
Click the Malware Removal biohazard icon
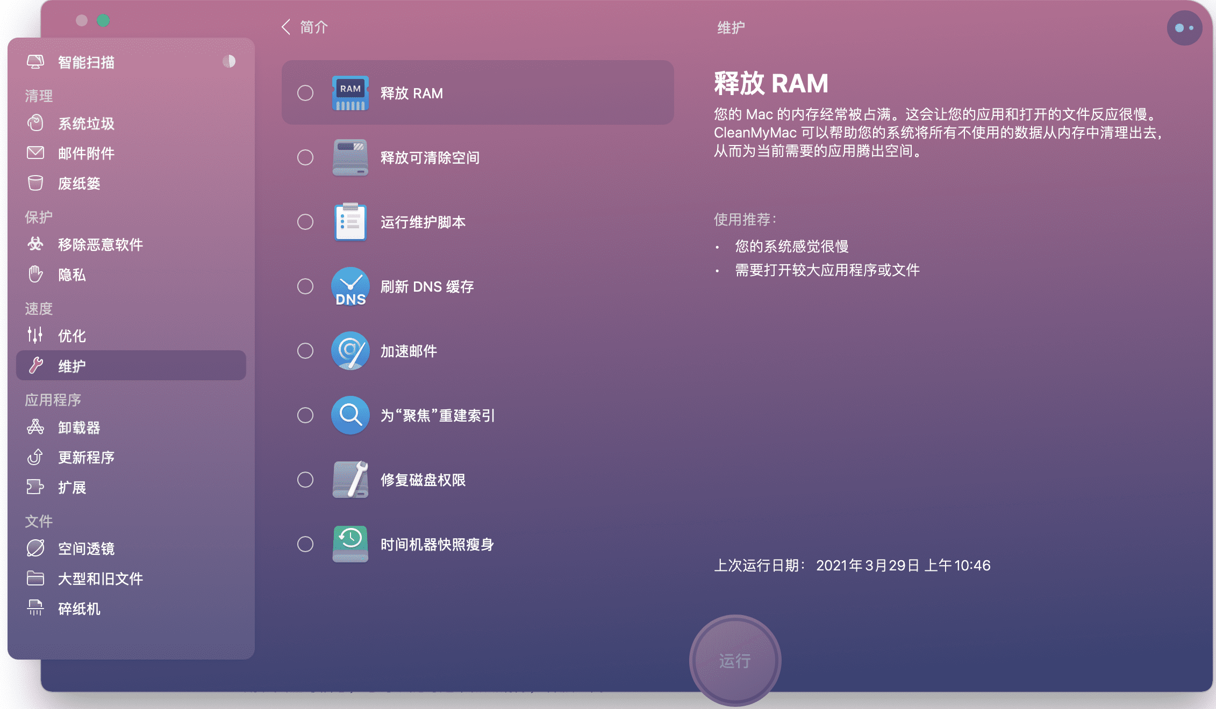(x=35, y=244)
